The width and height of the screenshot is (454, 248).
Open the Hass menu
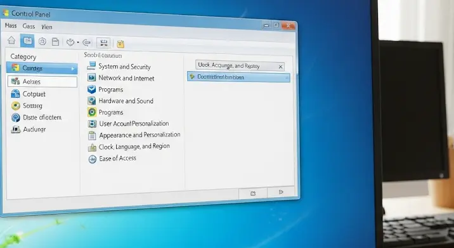(x=11, y=26)
